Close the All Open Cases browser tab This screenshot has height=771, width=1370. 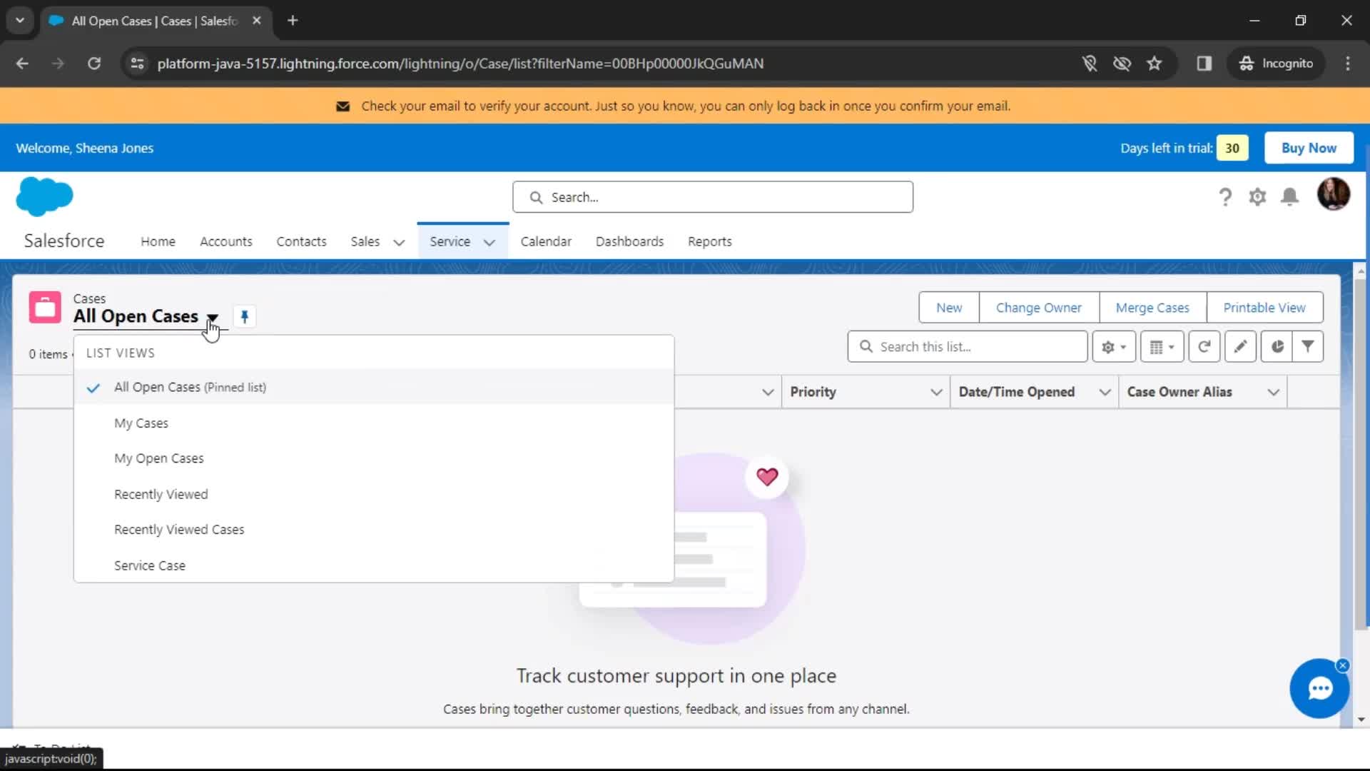(257, 21)
